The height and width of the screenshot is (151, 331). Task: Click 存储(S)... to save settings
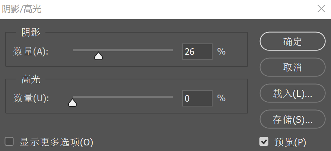tap(292, 119)
